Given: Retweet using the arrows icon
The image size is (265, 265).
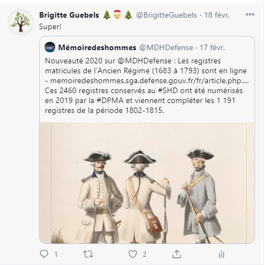Looking at the screenshot, I should click(88, 255).
